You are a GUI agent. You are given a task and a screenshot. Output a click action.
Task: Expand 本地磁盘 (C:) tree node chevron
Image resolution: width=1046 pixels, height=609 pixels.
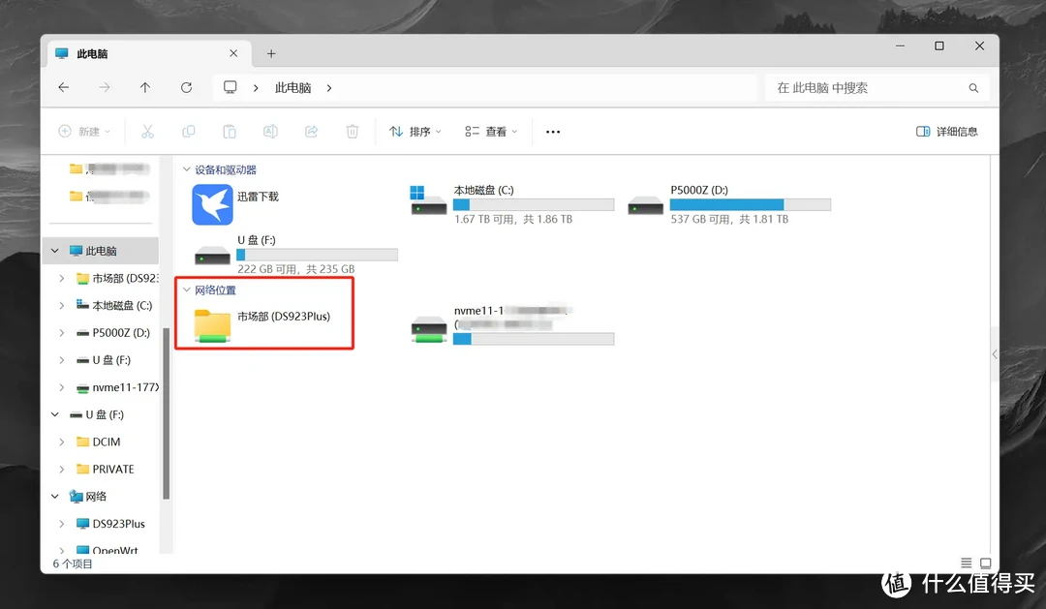[x=61, y=306]
